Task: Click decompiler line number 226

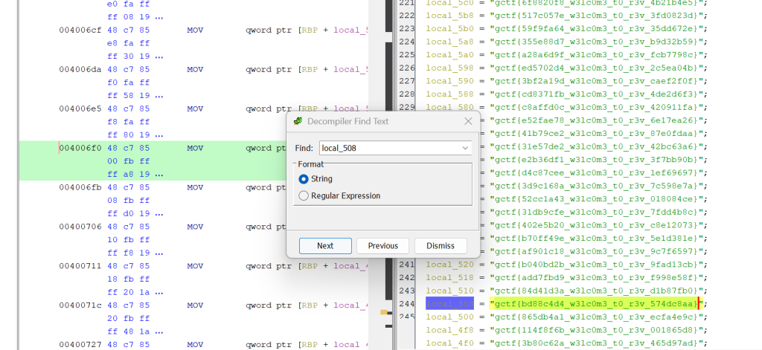Action: click(407, 68)
